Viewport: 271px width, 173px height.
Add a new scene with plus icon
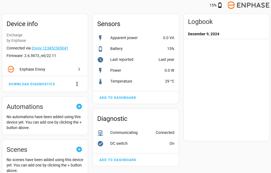[79, 149]
